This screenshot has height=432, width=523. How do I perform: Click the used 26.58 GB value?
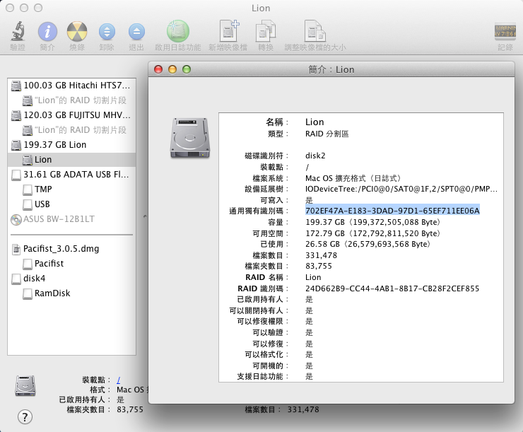[x=368, y=244]
